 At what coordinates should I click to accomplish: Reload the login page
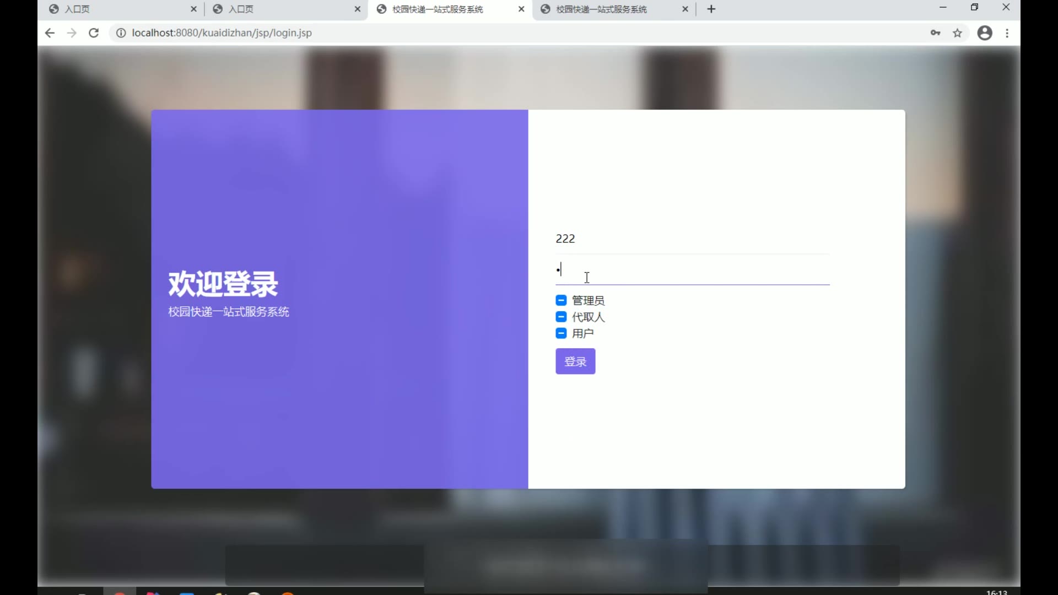[x=94, y=33]
